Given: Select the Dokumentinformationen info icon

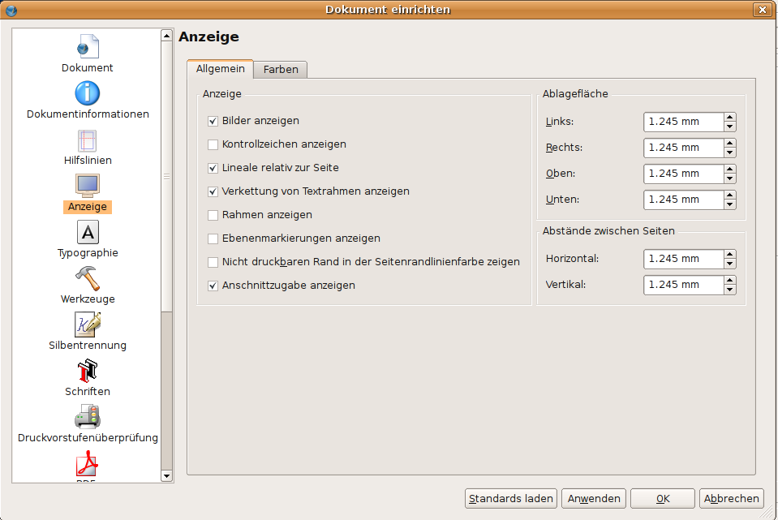Looking at the screenshot, I should pos(88,93).
